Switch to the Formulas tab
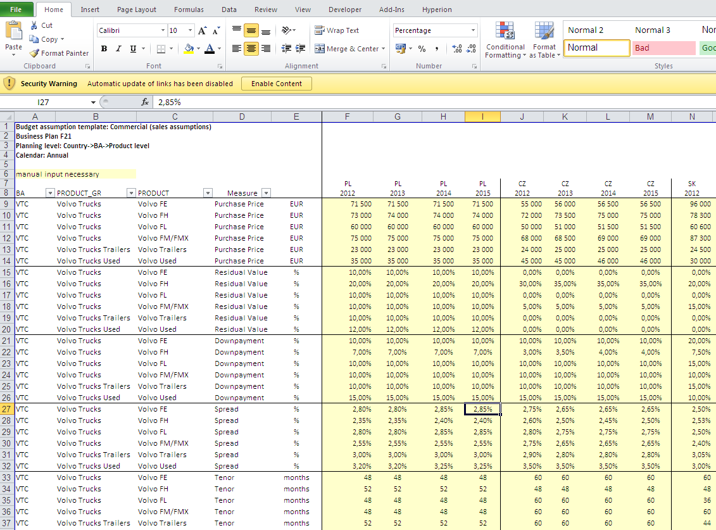The height and width of the screenshot is (530, 716). [x=189, y=9]
